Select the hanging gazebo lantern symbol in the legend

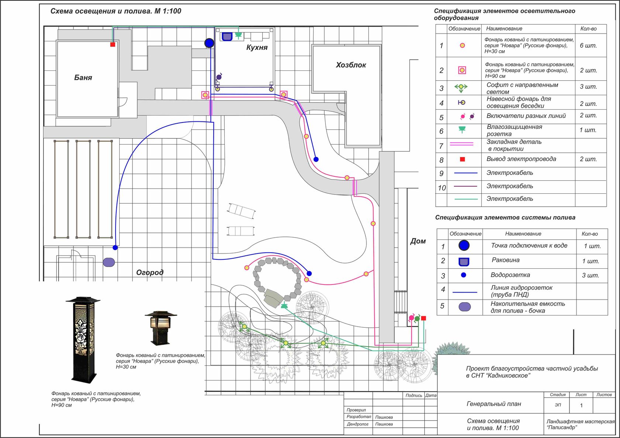[462, 103]
